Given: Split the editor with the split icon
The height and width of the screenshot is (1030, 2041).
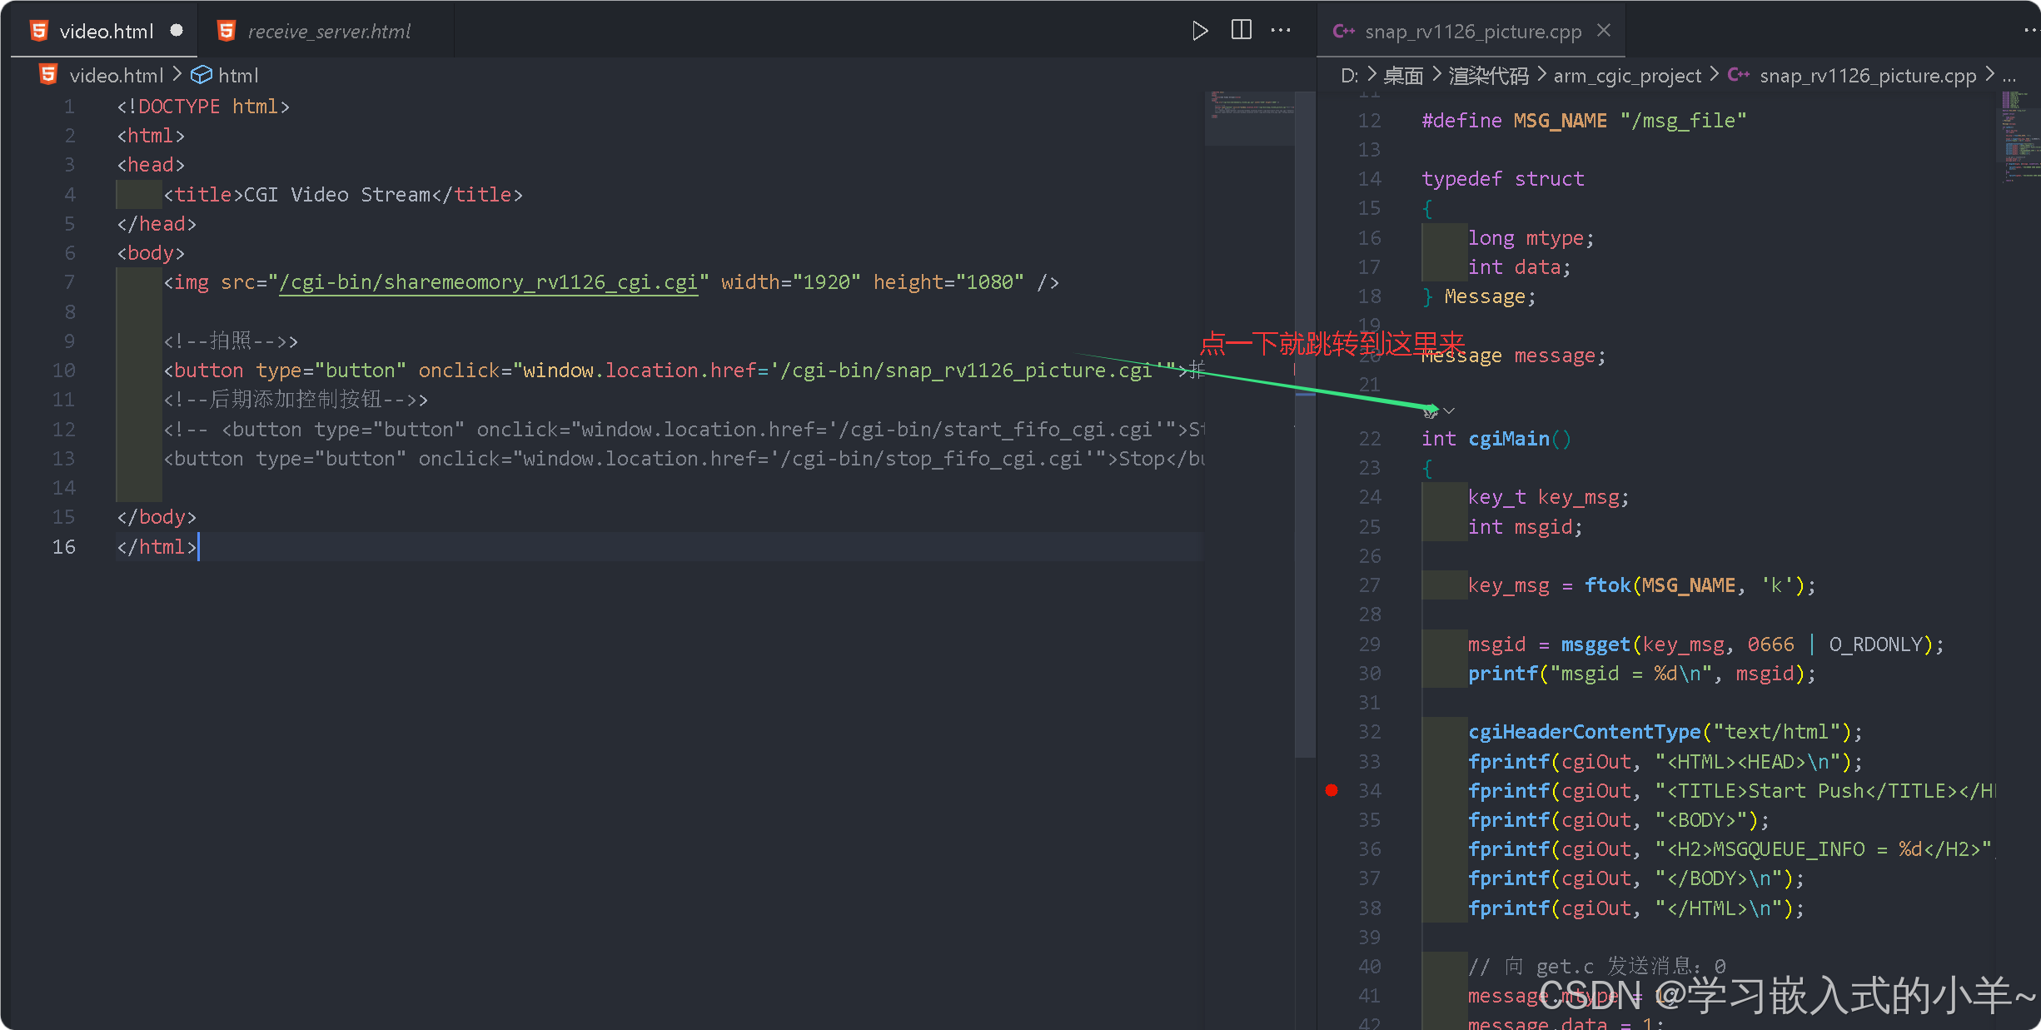Looking at the screenshot, I should pyautogui.click(x=1241, y=31).
